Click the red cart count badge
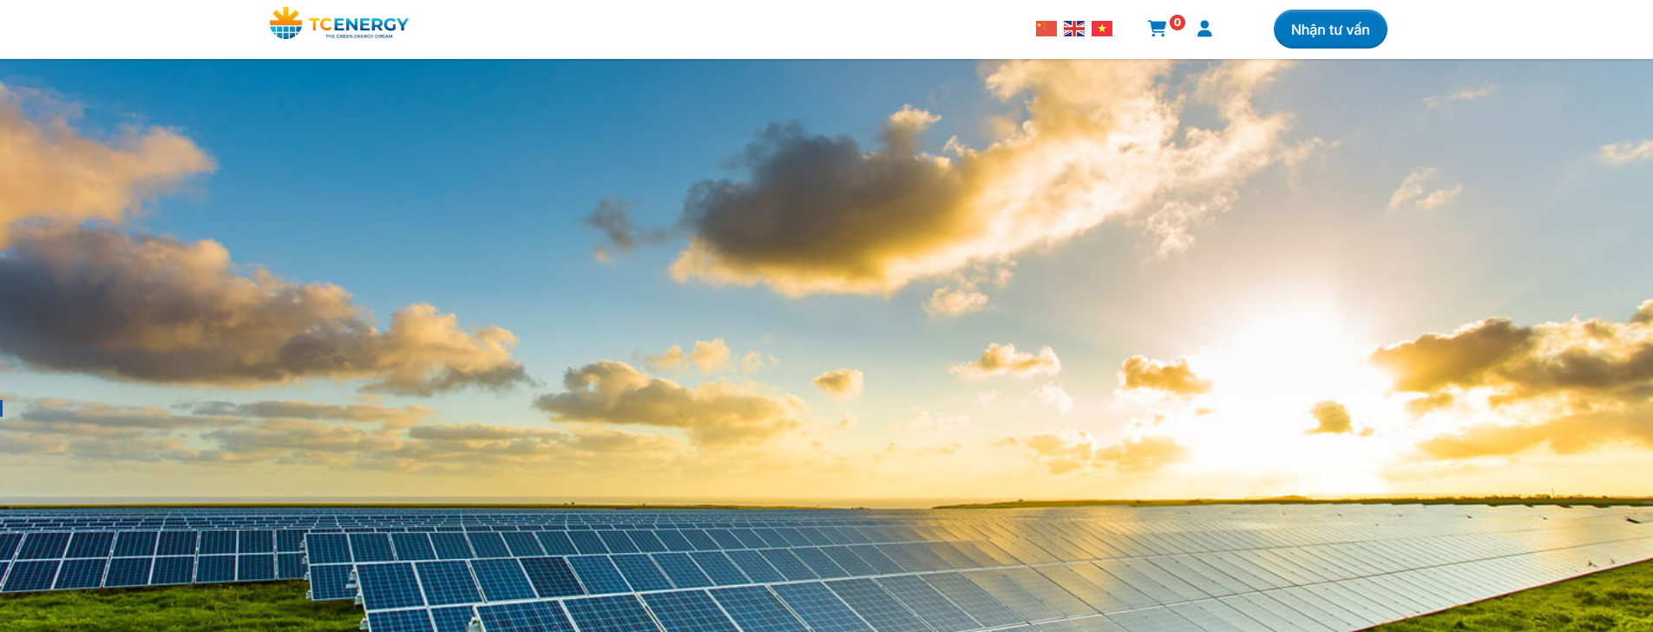 1177,23
